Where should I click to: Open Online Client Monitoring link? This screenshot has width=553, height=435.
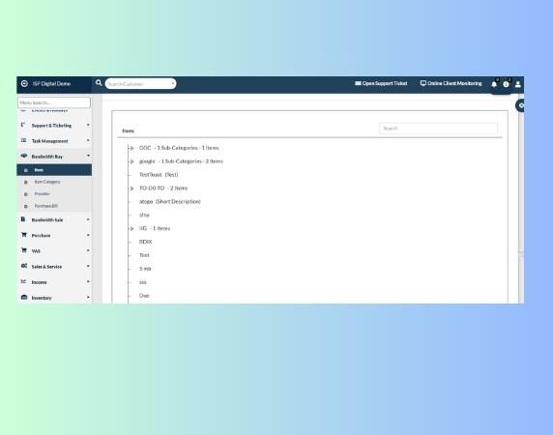451,83
